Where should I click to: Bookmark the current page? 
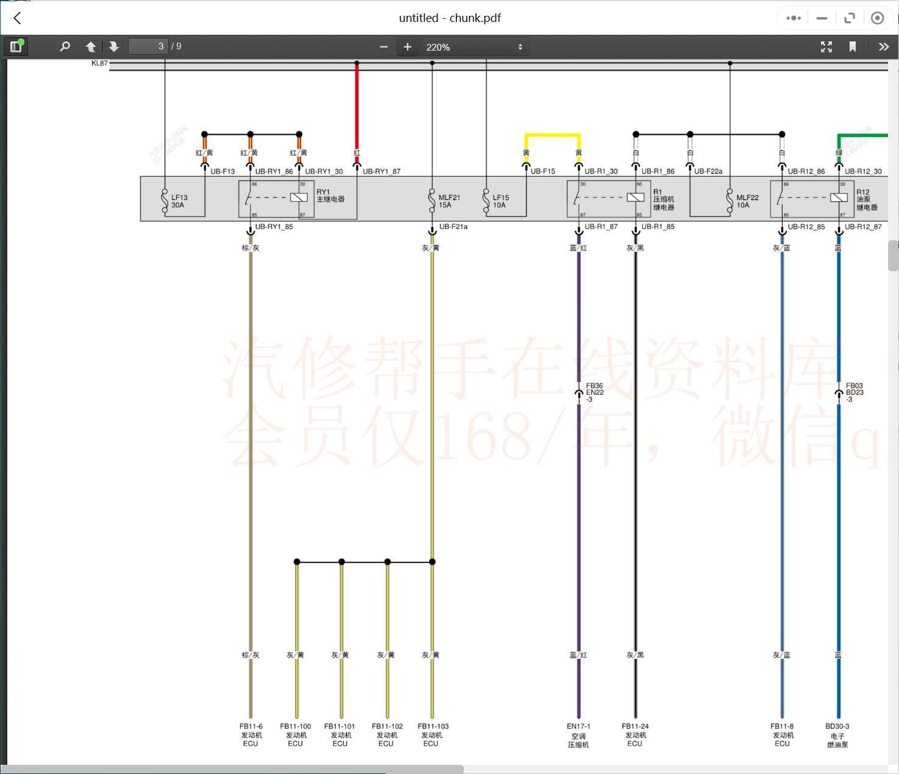(x=853, y=46)
